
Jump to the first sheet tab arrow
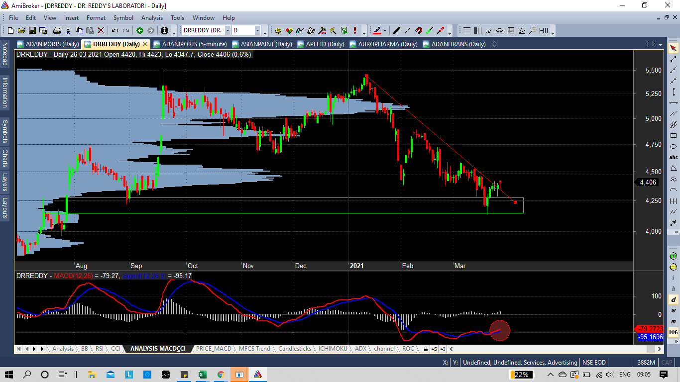point(19,349)
